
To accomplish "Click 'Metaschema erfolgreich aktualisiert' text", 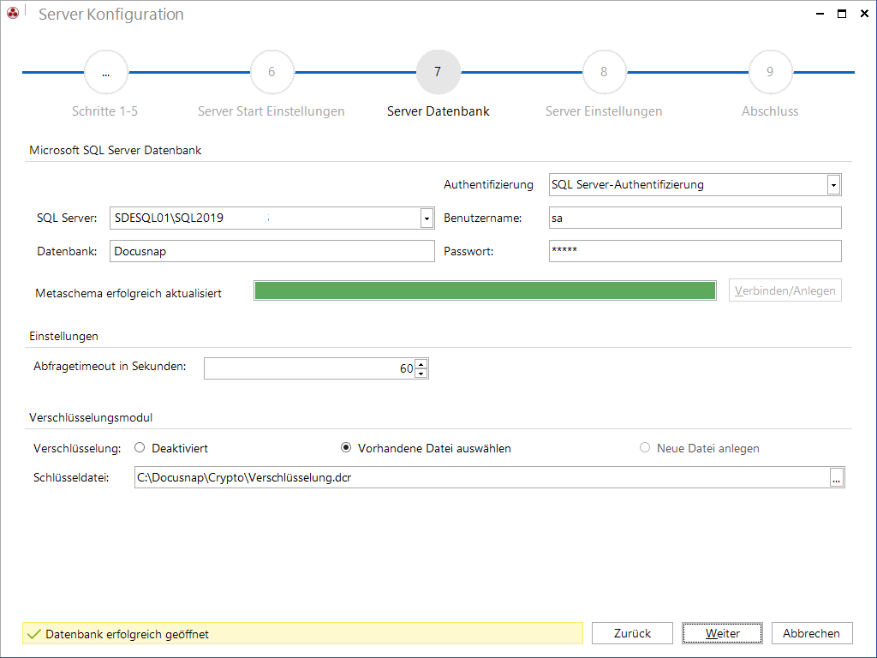I will tap(128, 293).
